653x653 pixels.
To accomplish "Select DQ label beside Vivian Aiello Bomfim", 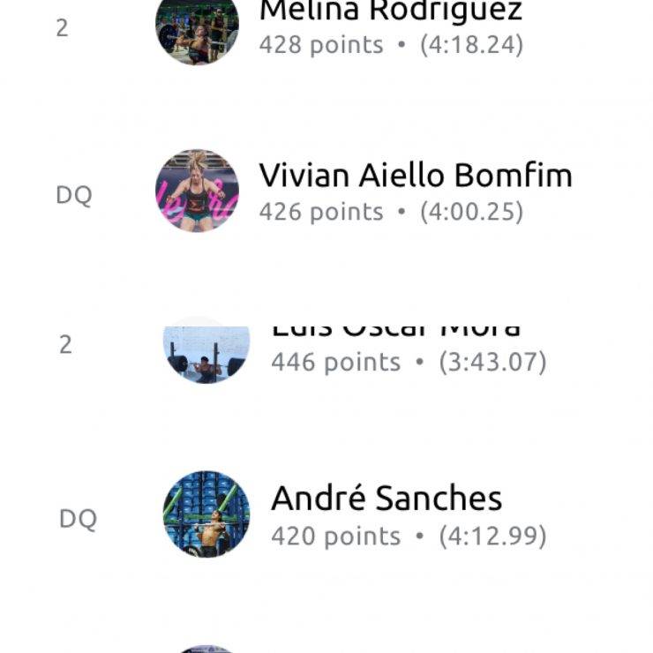I will pos(74,195).
